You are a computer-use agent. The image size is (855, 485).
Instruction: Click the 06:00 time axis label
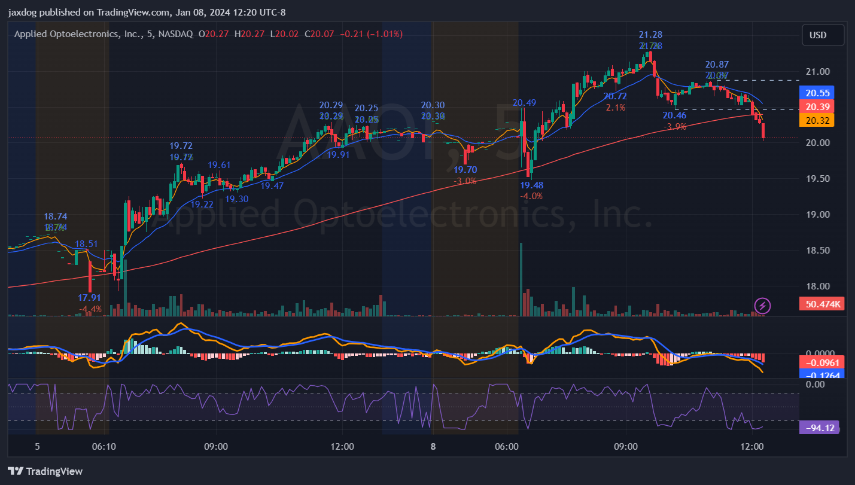coord(506,446)
